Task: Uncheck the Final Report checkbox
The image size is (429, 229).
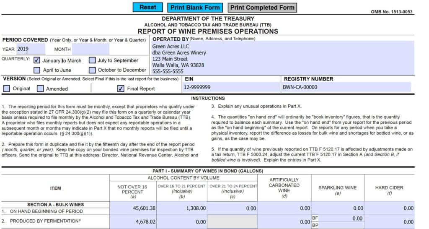Action: click(121, 88)
